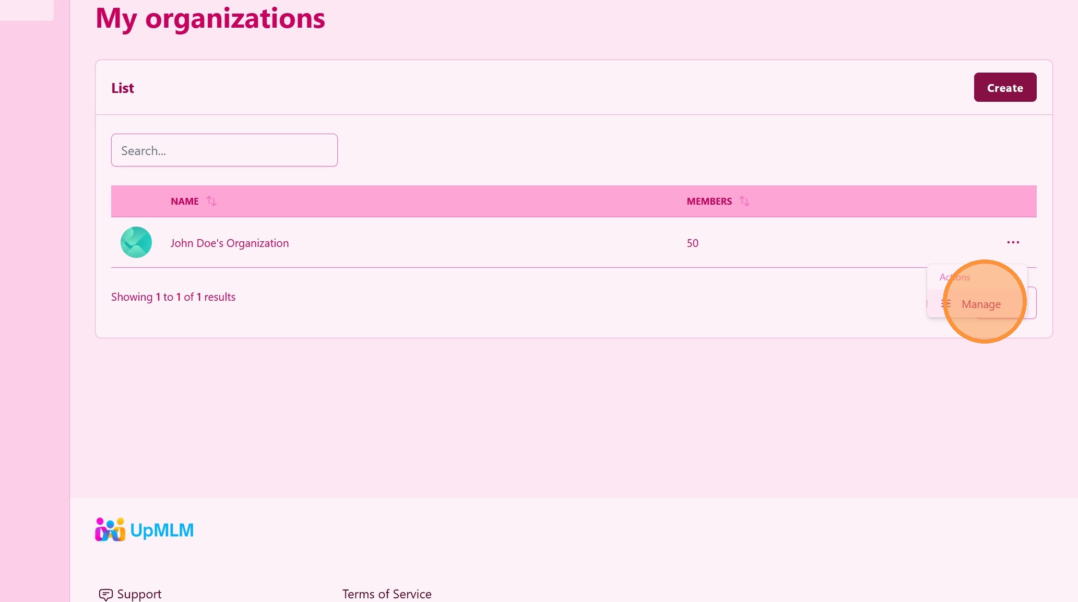Open the Support footer link
The width and height of the screenshot is (1078, 602).
point(139,594)
